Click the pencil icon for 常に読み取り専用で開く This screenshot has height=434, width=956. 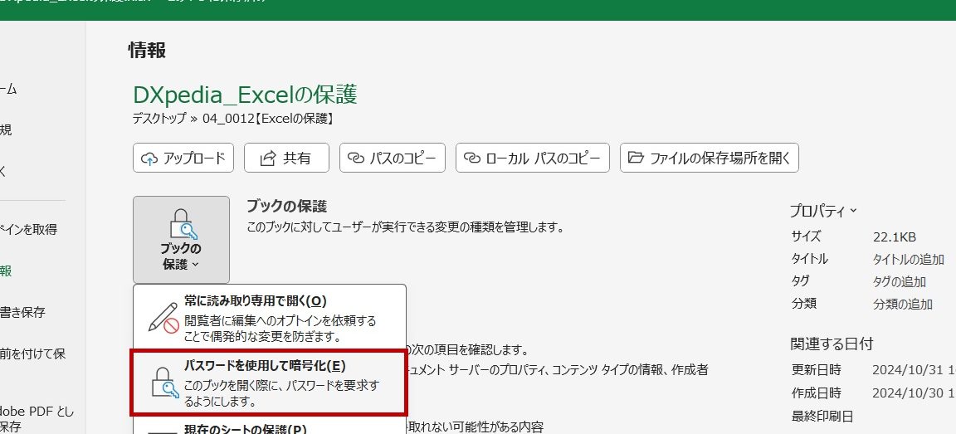163,318
